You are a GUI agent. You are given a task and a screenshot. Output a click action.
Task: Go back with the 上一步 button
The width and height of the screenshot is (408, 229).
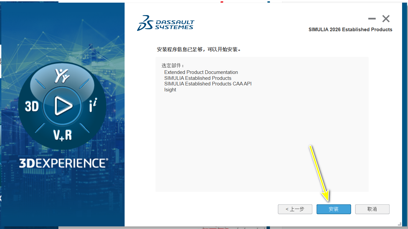click(x=295, y=209)
